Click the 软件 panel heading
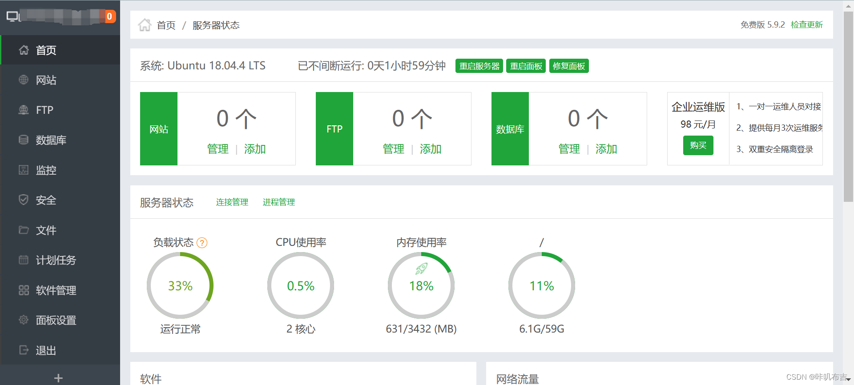The image size is (854, 385). pyautogui.click(x=151, y=379)
